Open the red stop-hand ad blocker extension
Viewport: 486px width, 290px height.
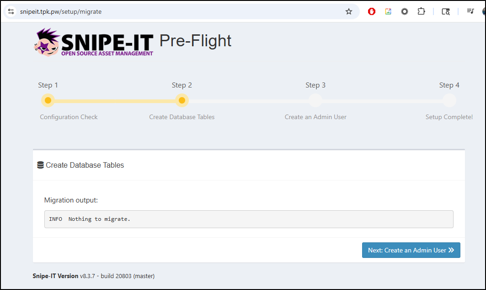tap(372, 11)
